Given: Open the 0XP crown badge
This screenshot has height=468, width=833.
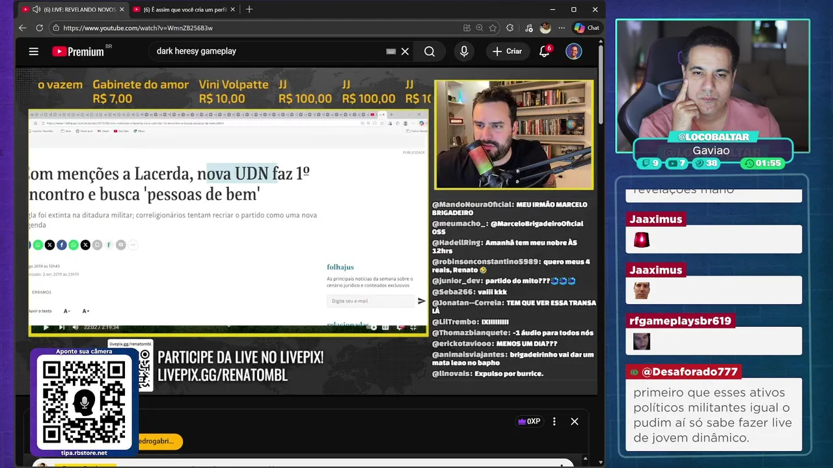Looking at the screenshot, I should coord(529,421).
